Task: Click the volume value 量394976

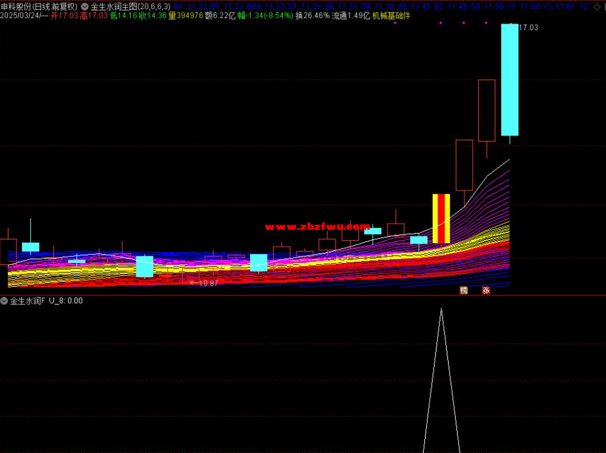Action: (x=186, y=16)
